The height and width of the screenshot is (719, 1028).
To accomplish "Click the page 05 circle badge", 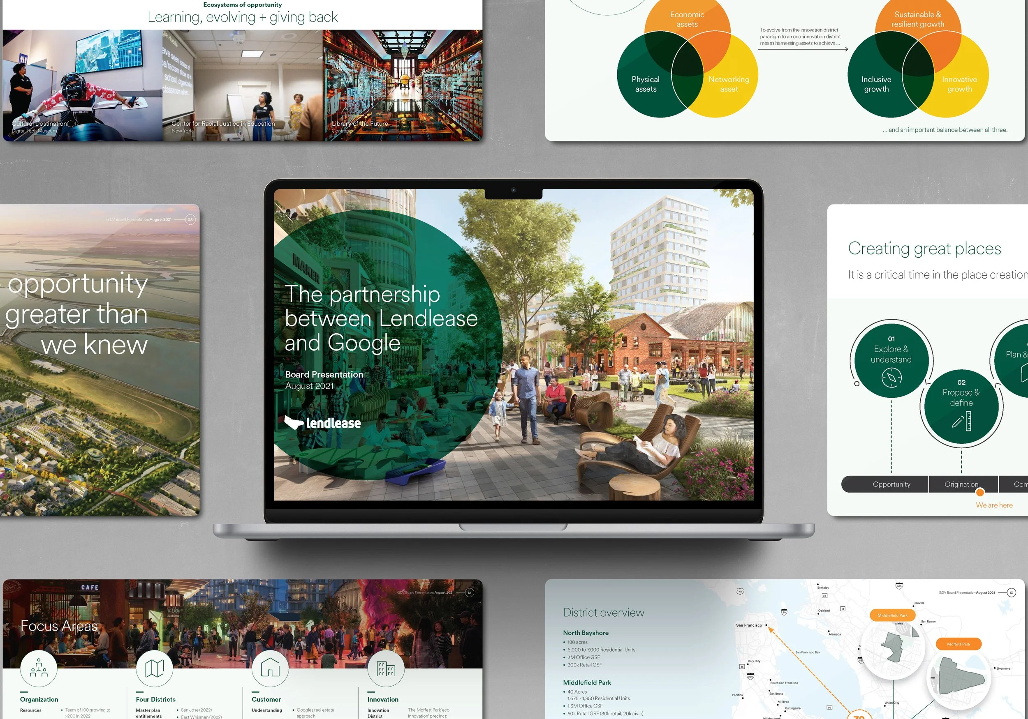I will pos(190,219).
